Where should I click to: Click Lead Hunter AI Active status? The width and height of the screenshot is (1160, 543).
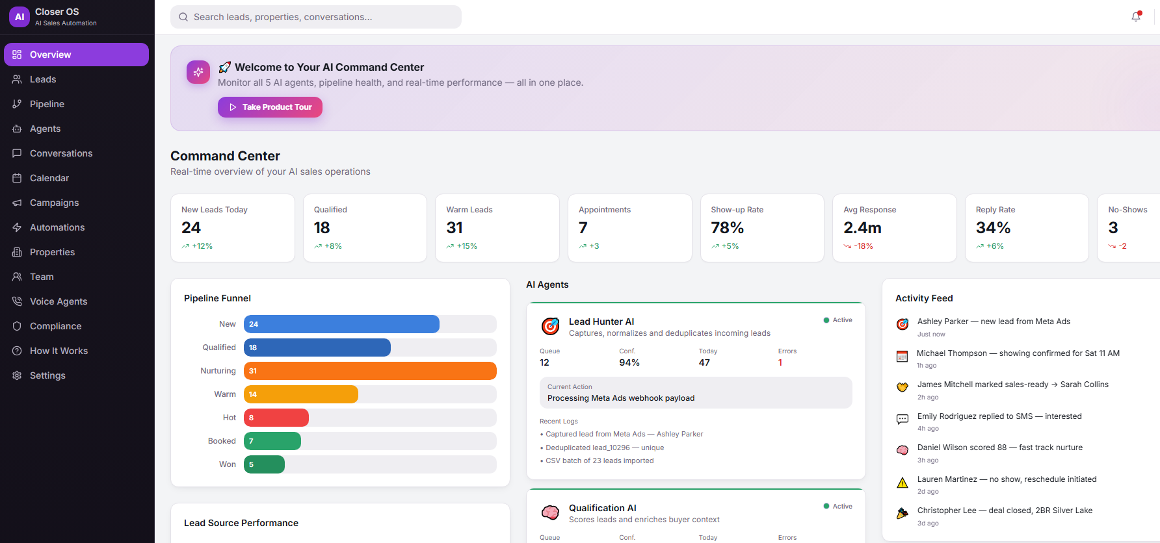point(837,320)
